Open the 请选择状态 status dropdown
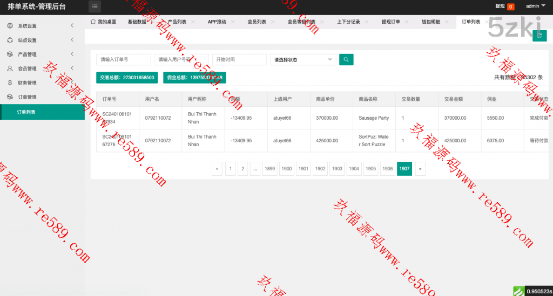Viewport: 553px width, 296px height. [302, 60]
